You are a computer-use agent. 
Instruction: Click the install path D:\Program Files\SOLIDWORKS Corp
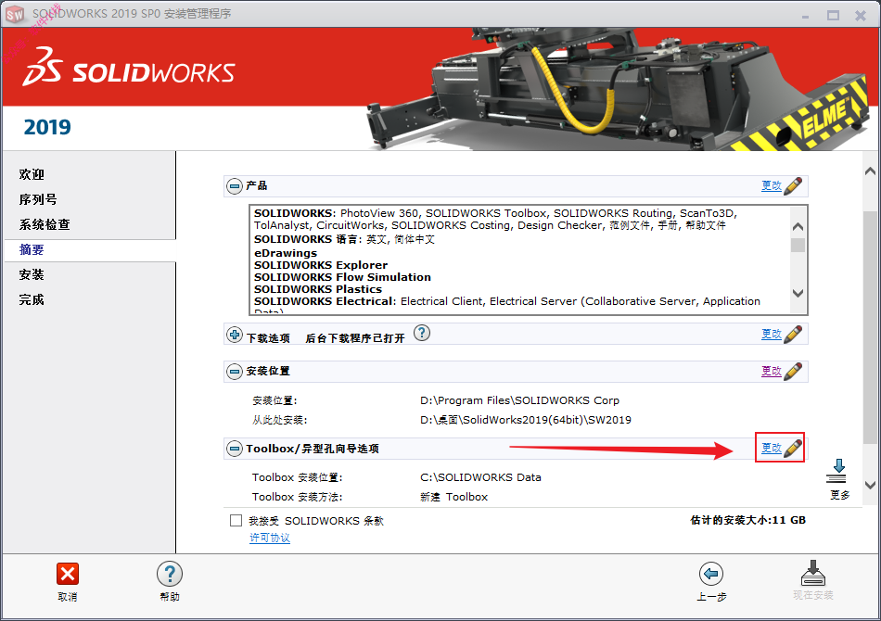click(519, 400)
